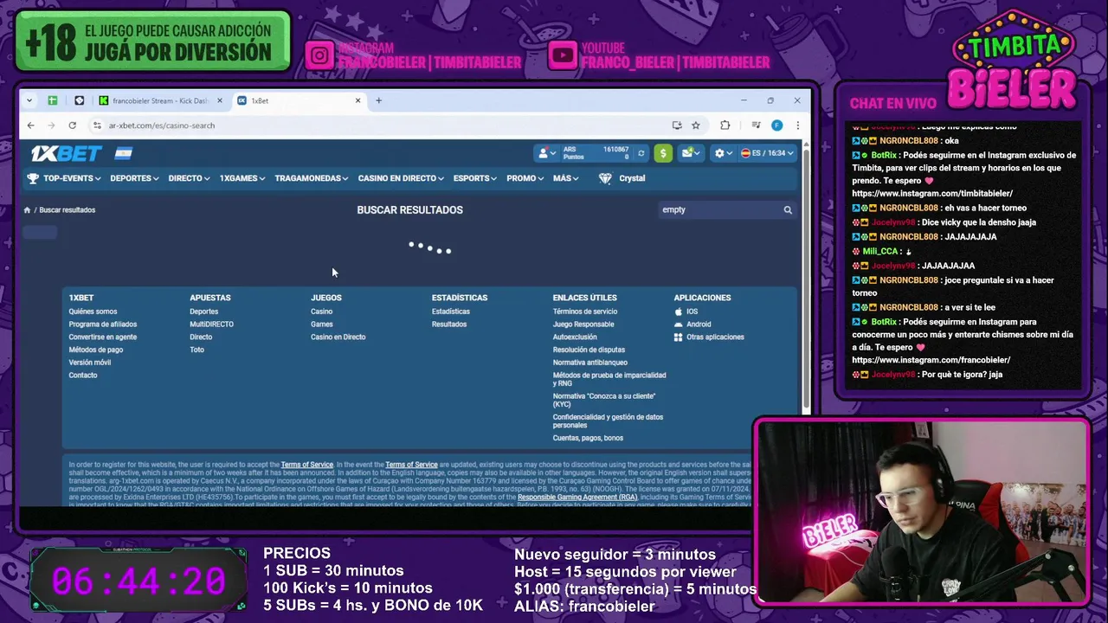
Task: Open the Métodos de pago link
Action: pos(96,350)
